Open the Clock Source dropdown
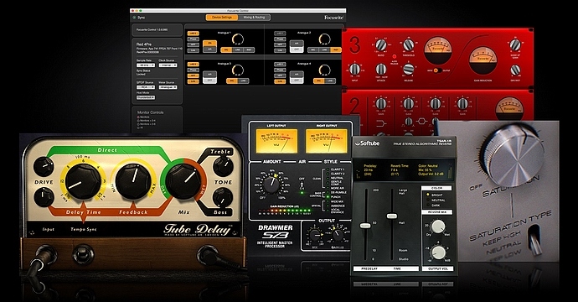 pyautogui.click(x=168, y=65)
